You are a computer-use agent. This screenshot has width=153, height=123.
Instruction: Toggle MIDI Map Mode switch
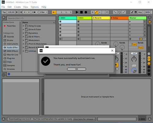coord(147,12)
